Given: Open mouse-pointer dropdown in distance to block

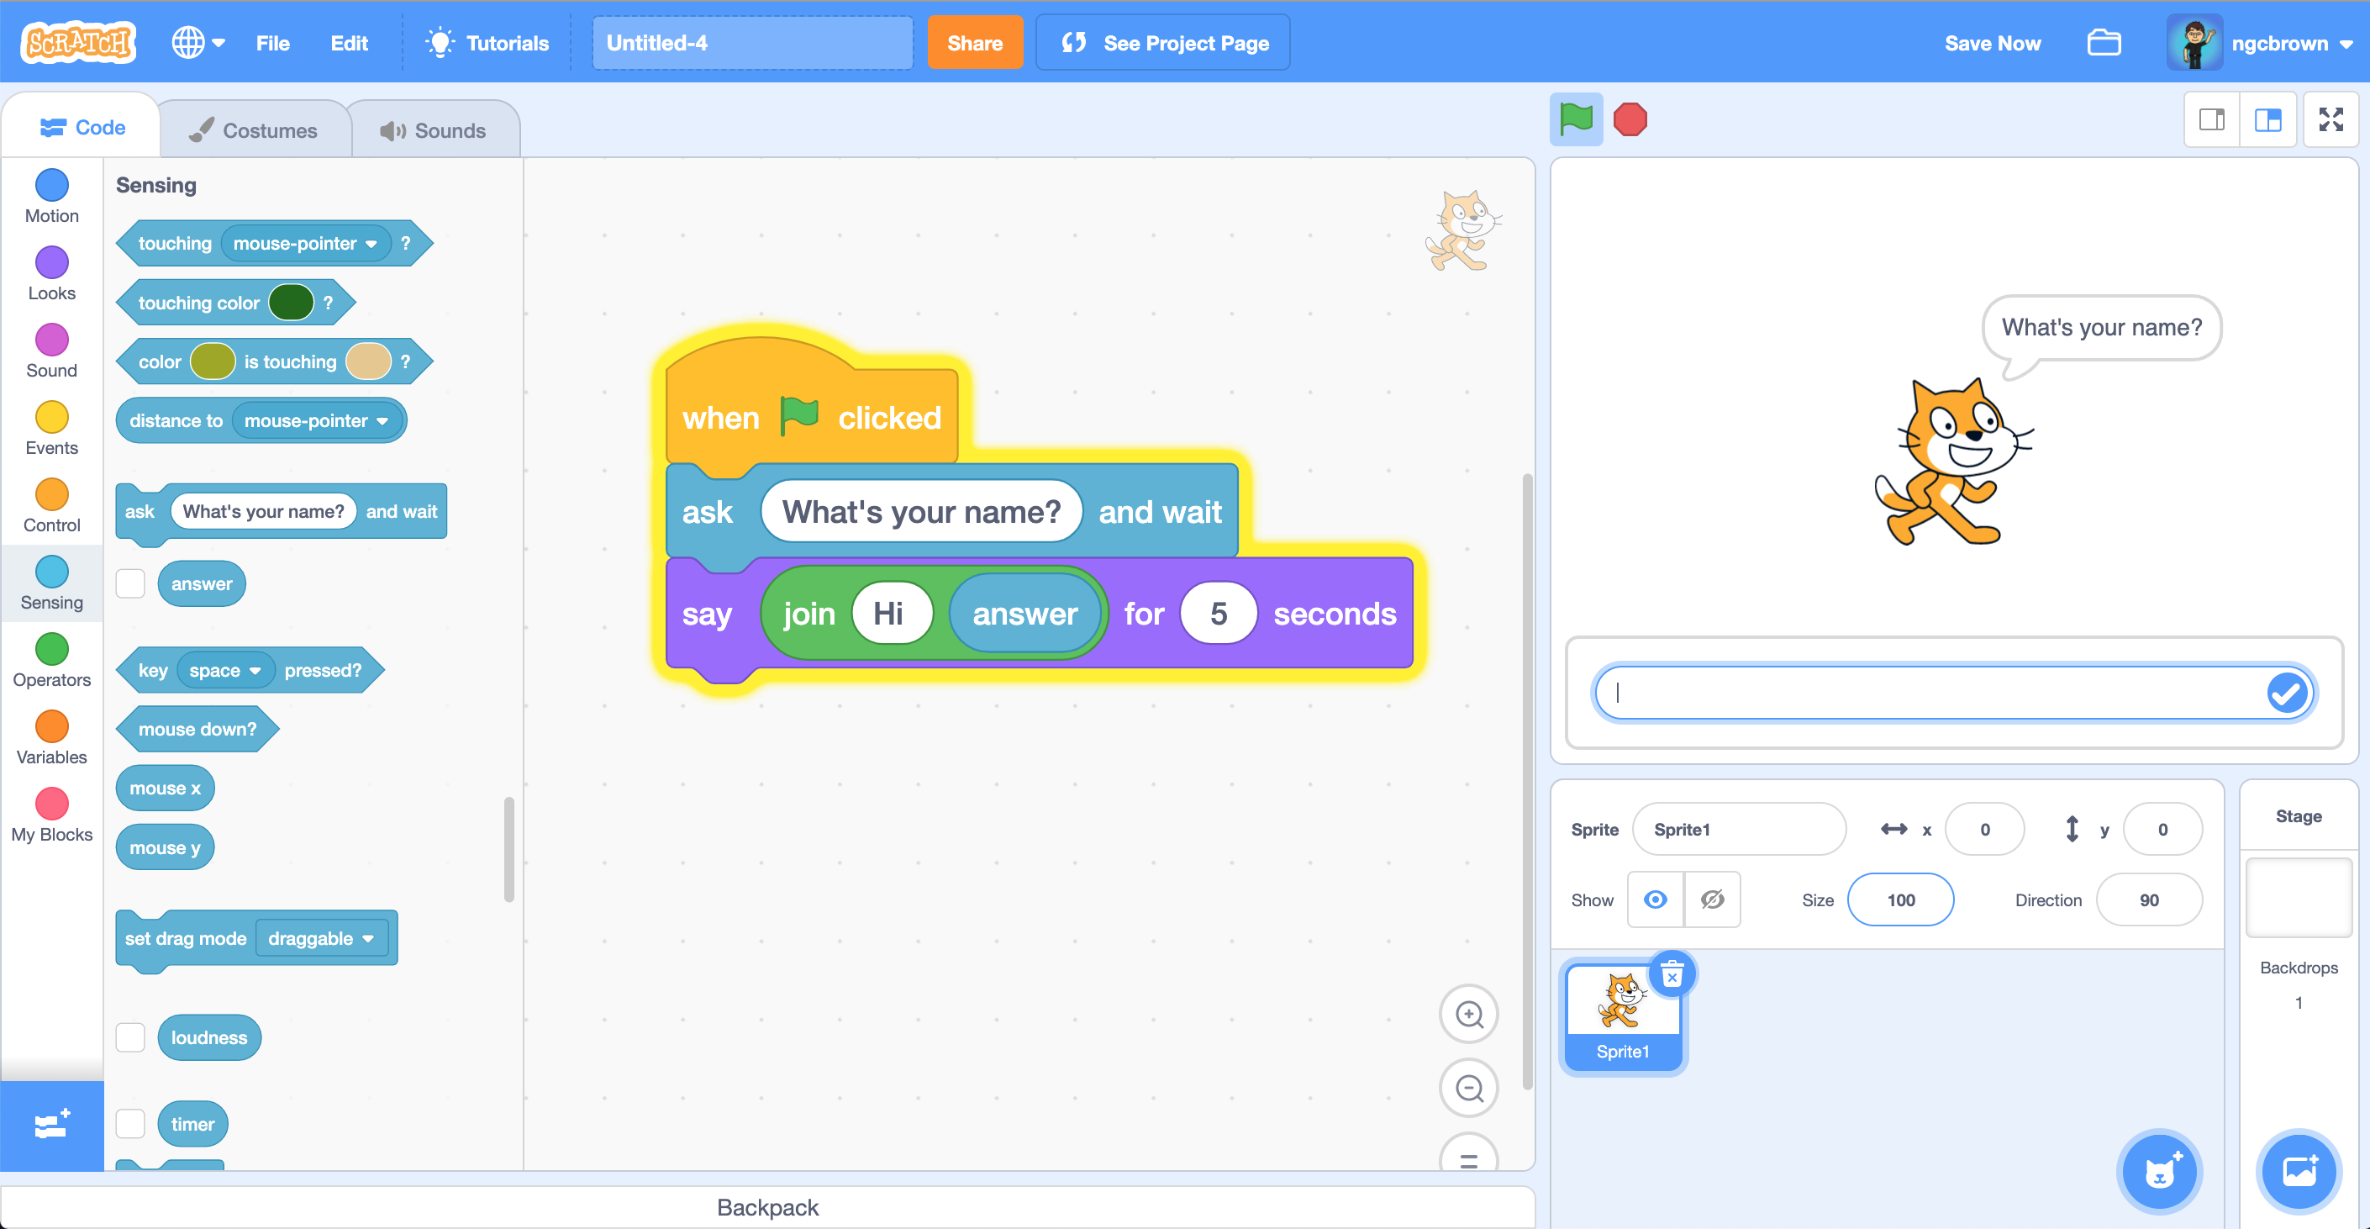Looking at the screenshot, I should pyautogui.click(x=317, y=420).
